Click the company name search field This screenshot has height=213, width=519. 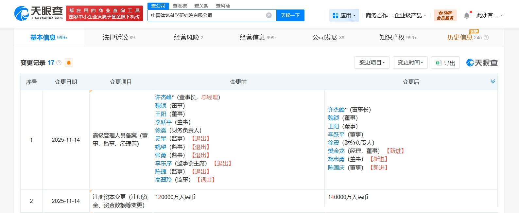tap(206, 15)
